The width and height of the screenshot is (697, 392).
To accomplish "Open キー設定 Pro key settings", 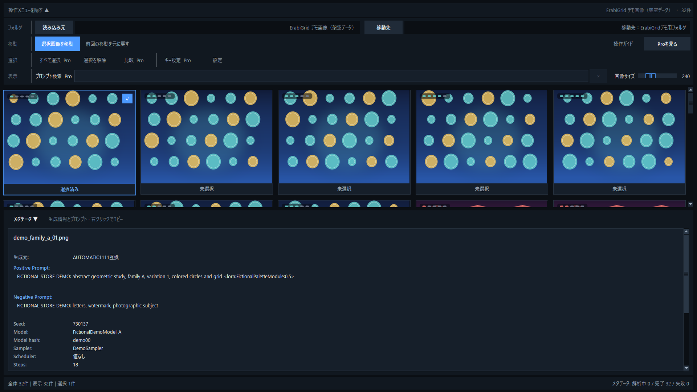I will 178,60.
